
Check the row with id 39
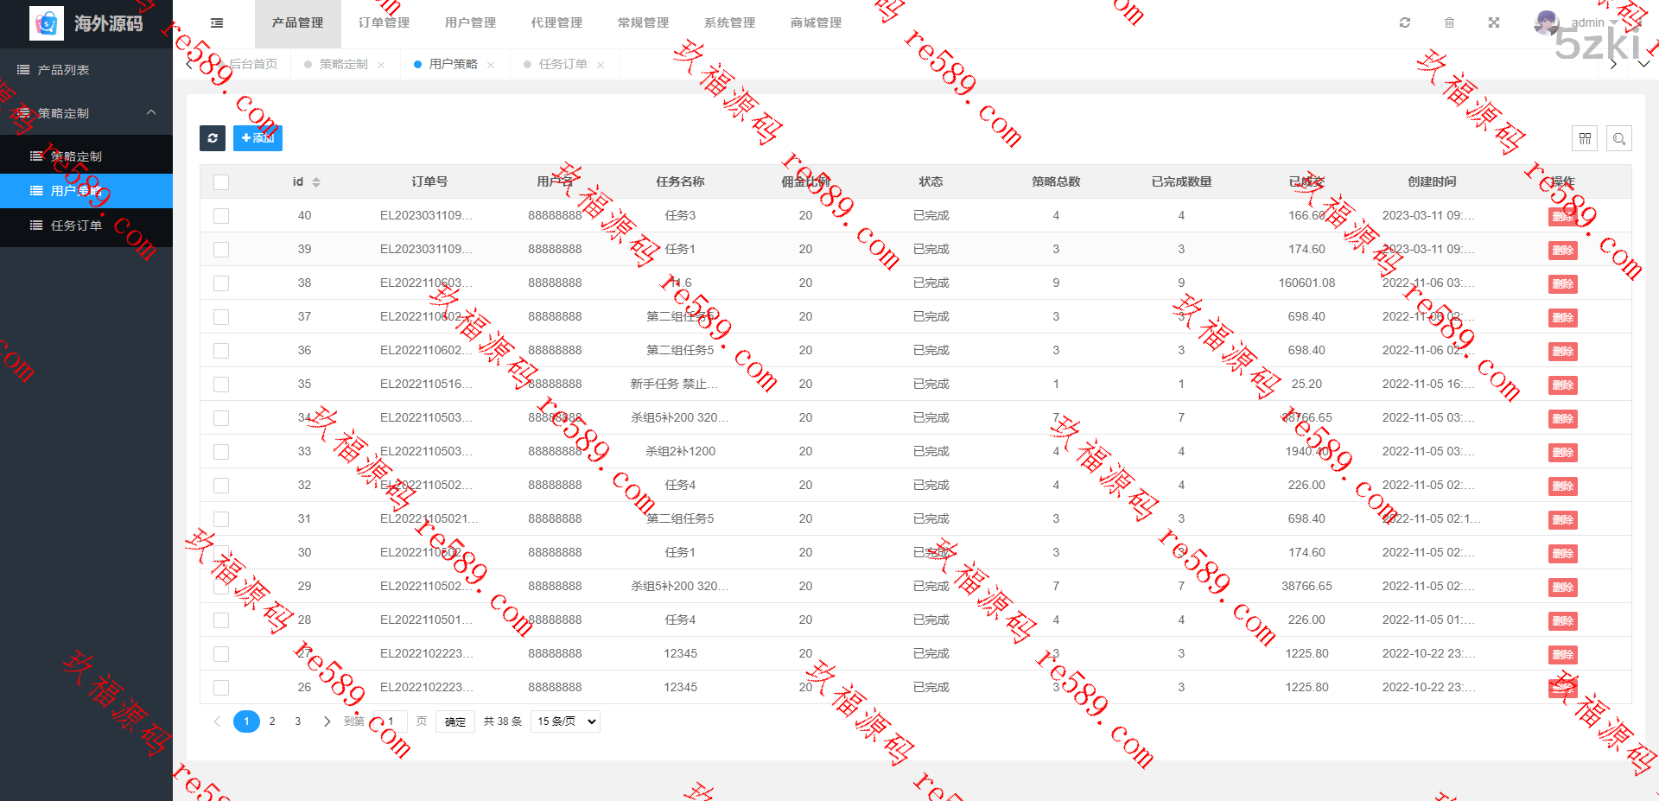click(x=221, y=250)
